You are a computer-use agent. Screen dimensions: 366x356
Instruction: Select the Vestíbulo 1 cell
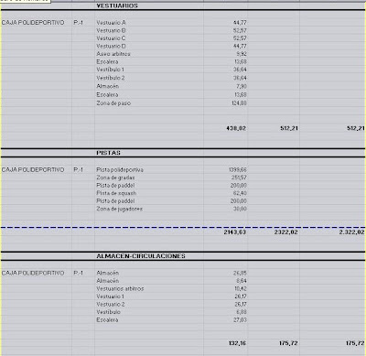[111, 70]
